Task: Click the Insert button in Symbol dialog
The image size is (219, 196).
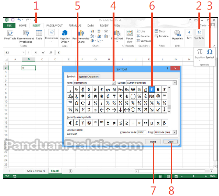Action: [153, 142]
